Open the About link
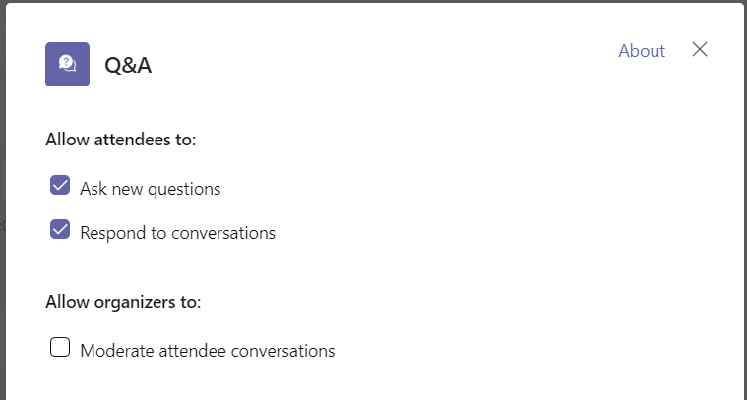 [x=642, y=51]
